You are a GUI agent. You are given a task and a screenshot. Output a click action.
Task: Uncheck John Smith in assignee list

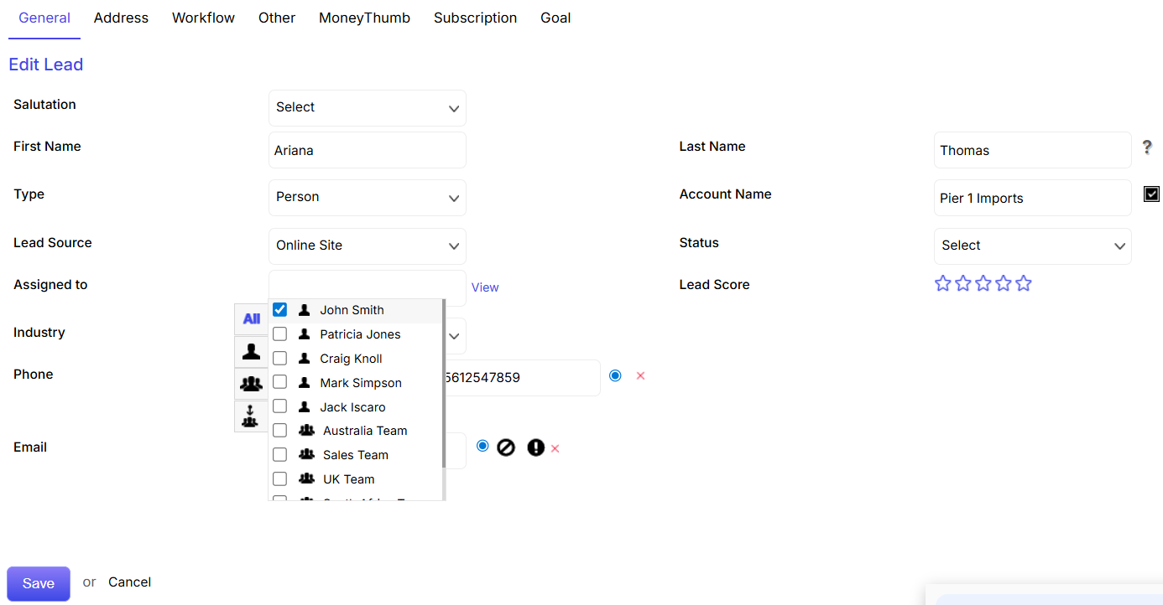point(280,309)
